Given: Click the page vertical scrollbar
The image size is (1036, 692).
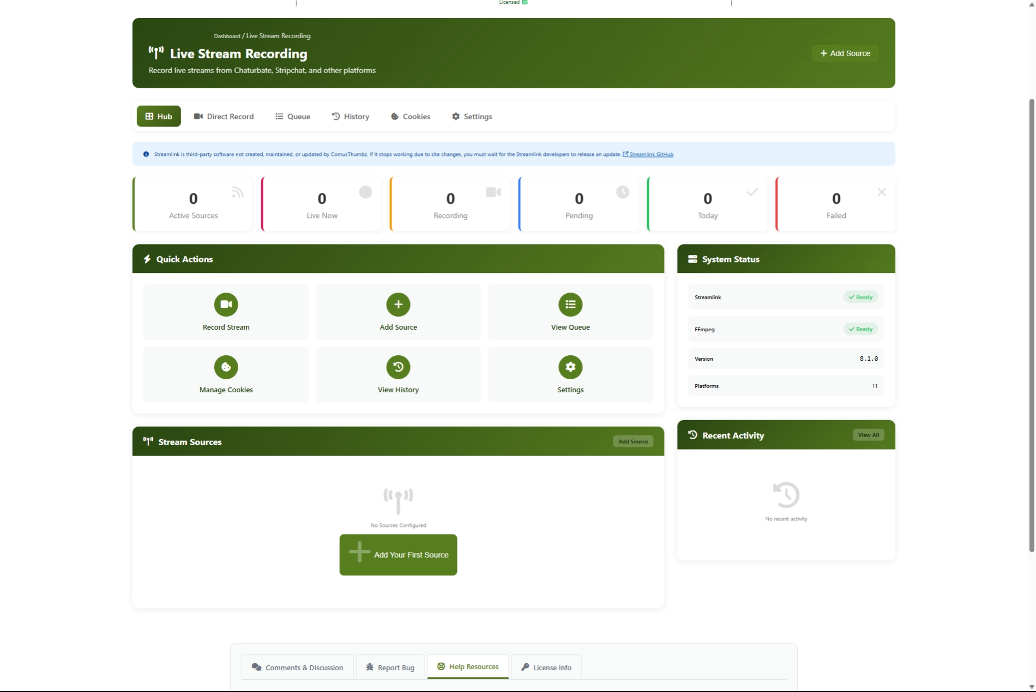Looking at the screenshot, I should tap(1031, 327).
